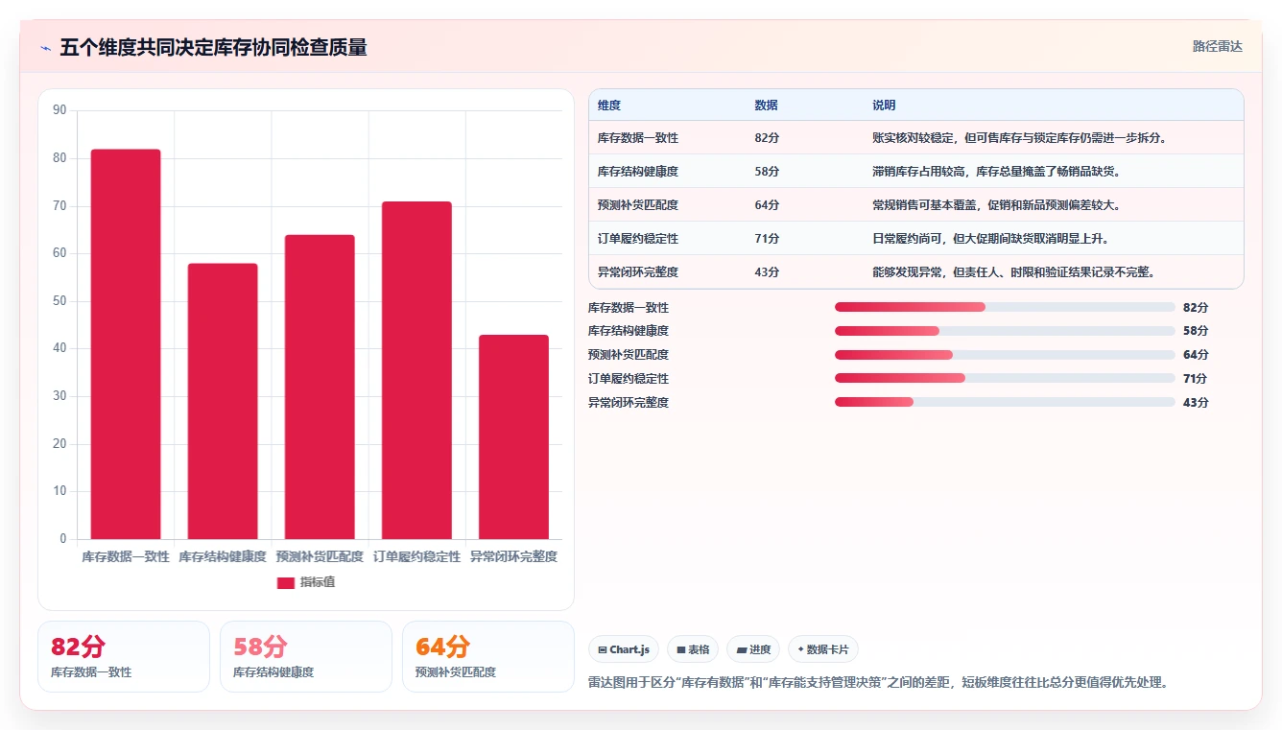Click description starting 滞销库存占用较高

click(x=996, y=172)
